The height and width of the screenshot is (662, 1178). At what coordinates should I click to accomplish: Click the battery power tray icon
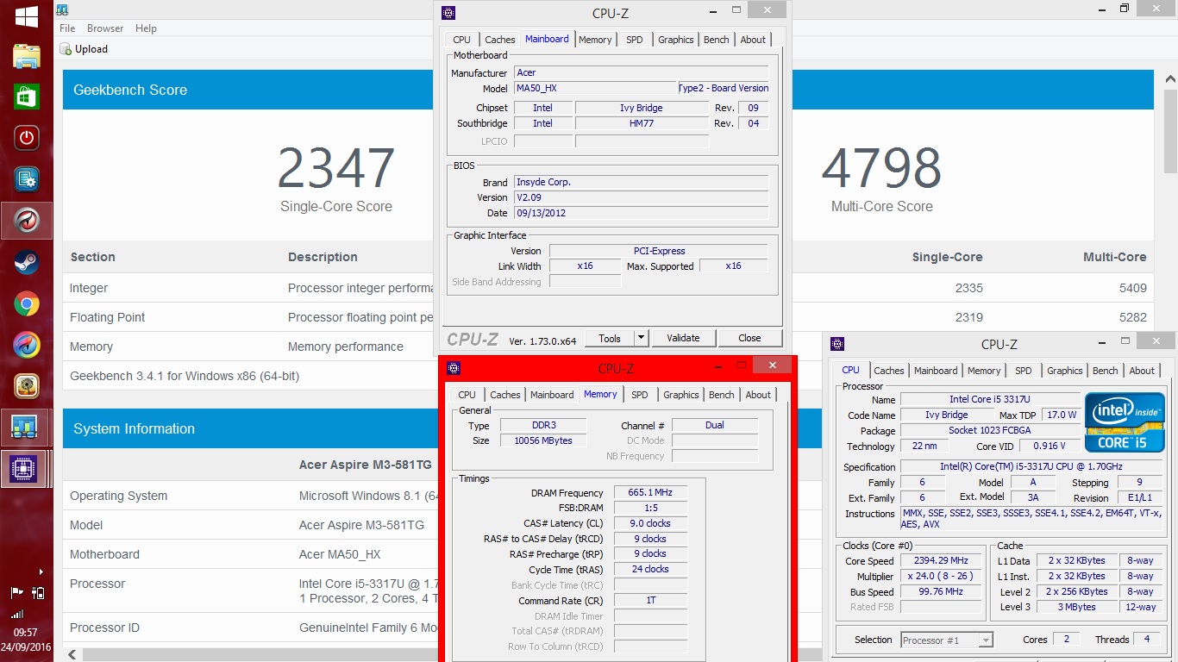pos(37,593)
